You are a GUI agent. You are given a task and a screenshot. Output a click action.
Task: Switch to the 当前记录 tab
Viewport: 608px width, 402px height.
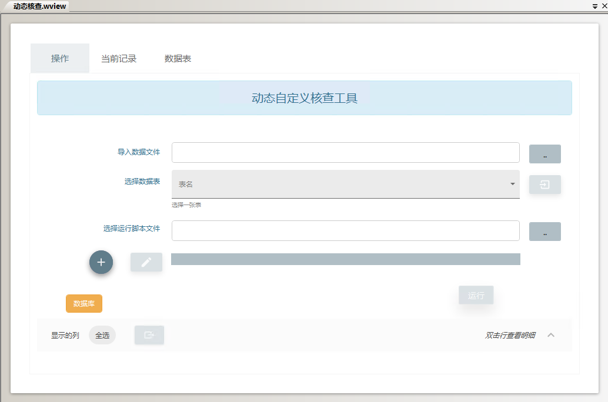click(x=119, y=59)
